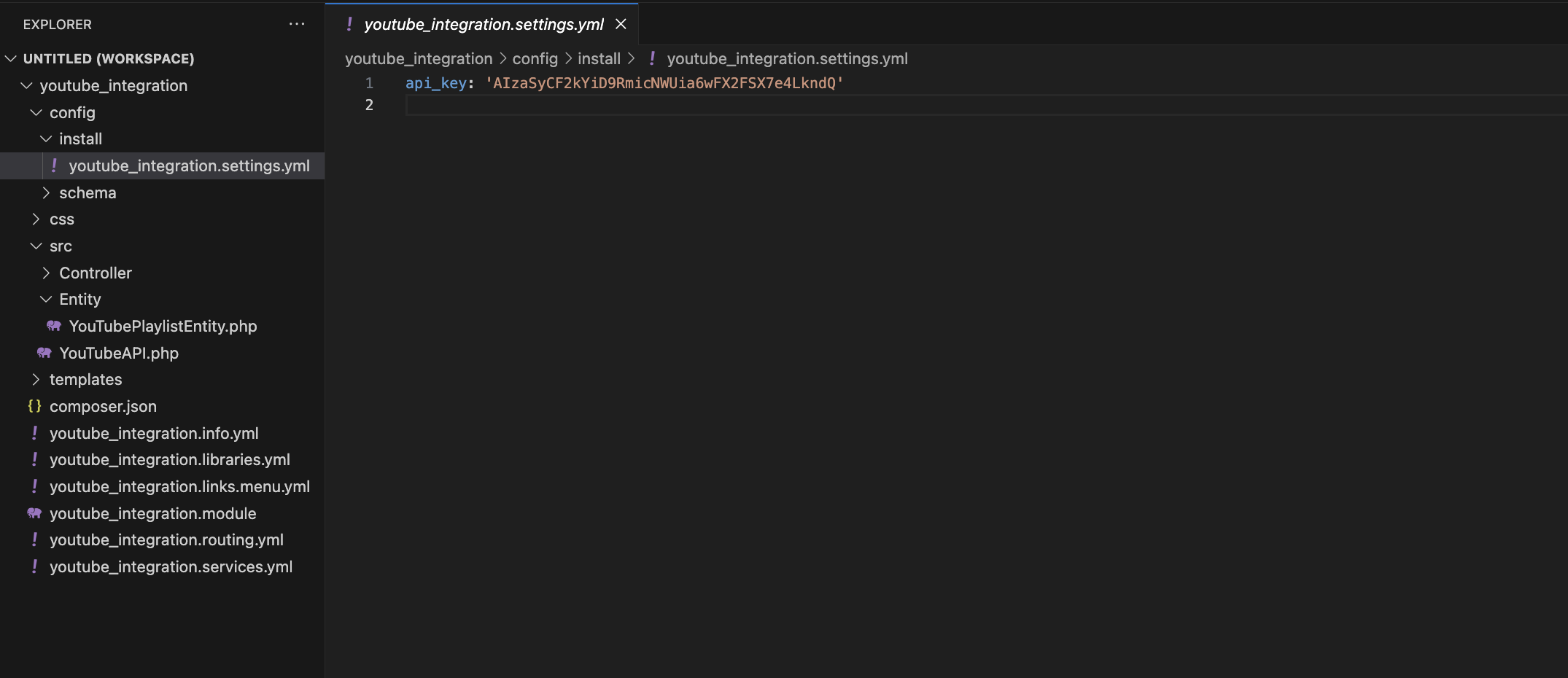Click the braces icon on composer.json
The image size is (1568, 678).
click(34, 406)
